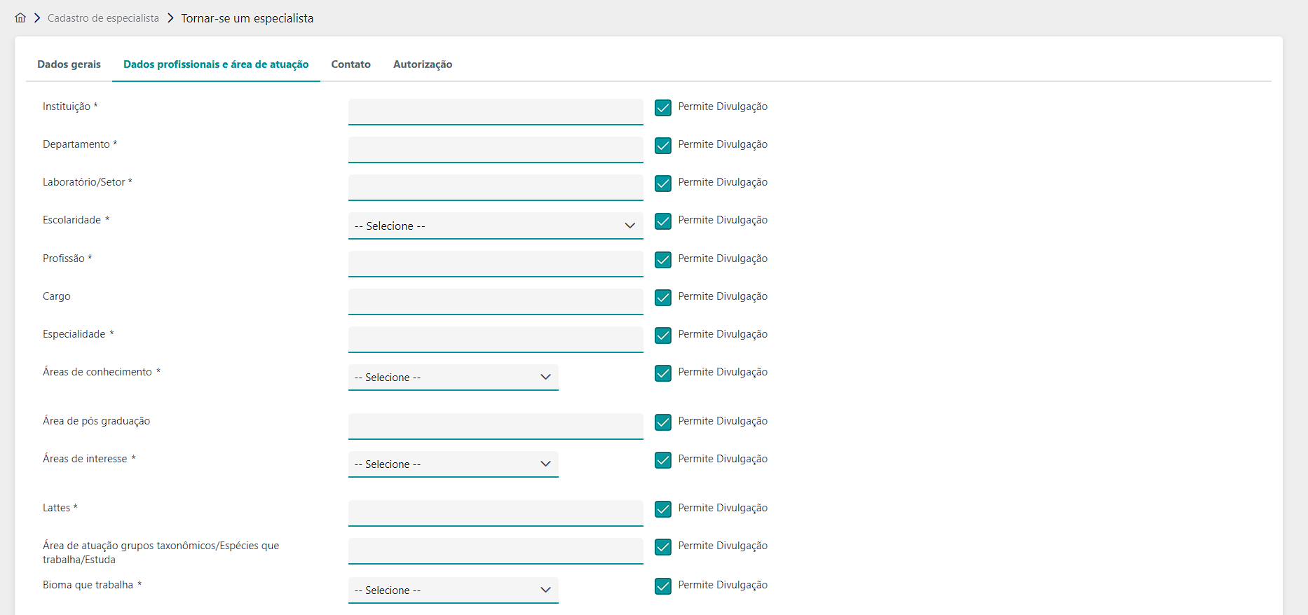The height and width of the screenshot is (615, 1308).
Task: Expand the Áreas de interesse select
Action: (x=453, y=464)
